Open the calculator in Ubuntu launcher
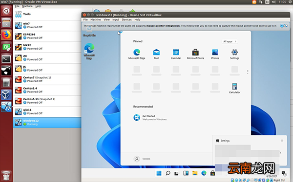The width and height of the screenshot is (293, 182). point(6,83)
